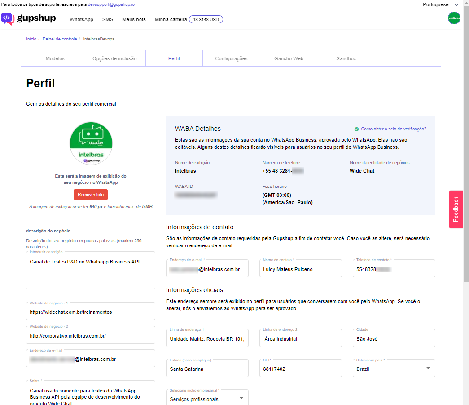Image resolution: width=469 pixels, height=405 pixels.
Task: Open the Feedback side button
Action: [456, 209]
